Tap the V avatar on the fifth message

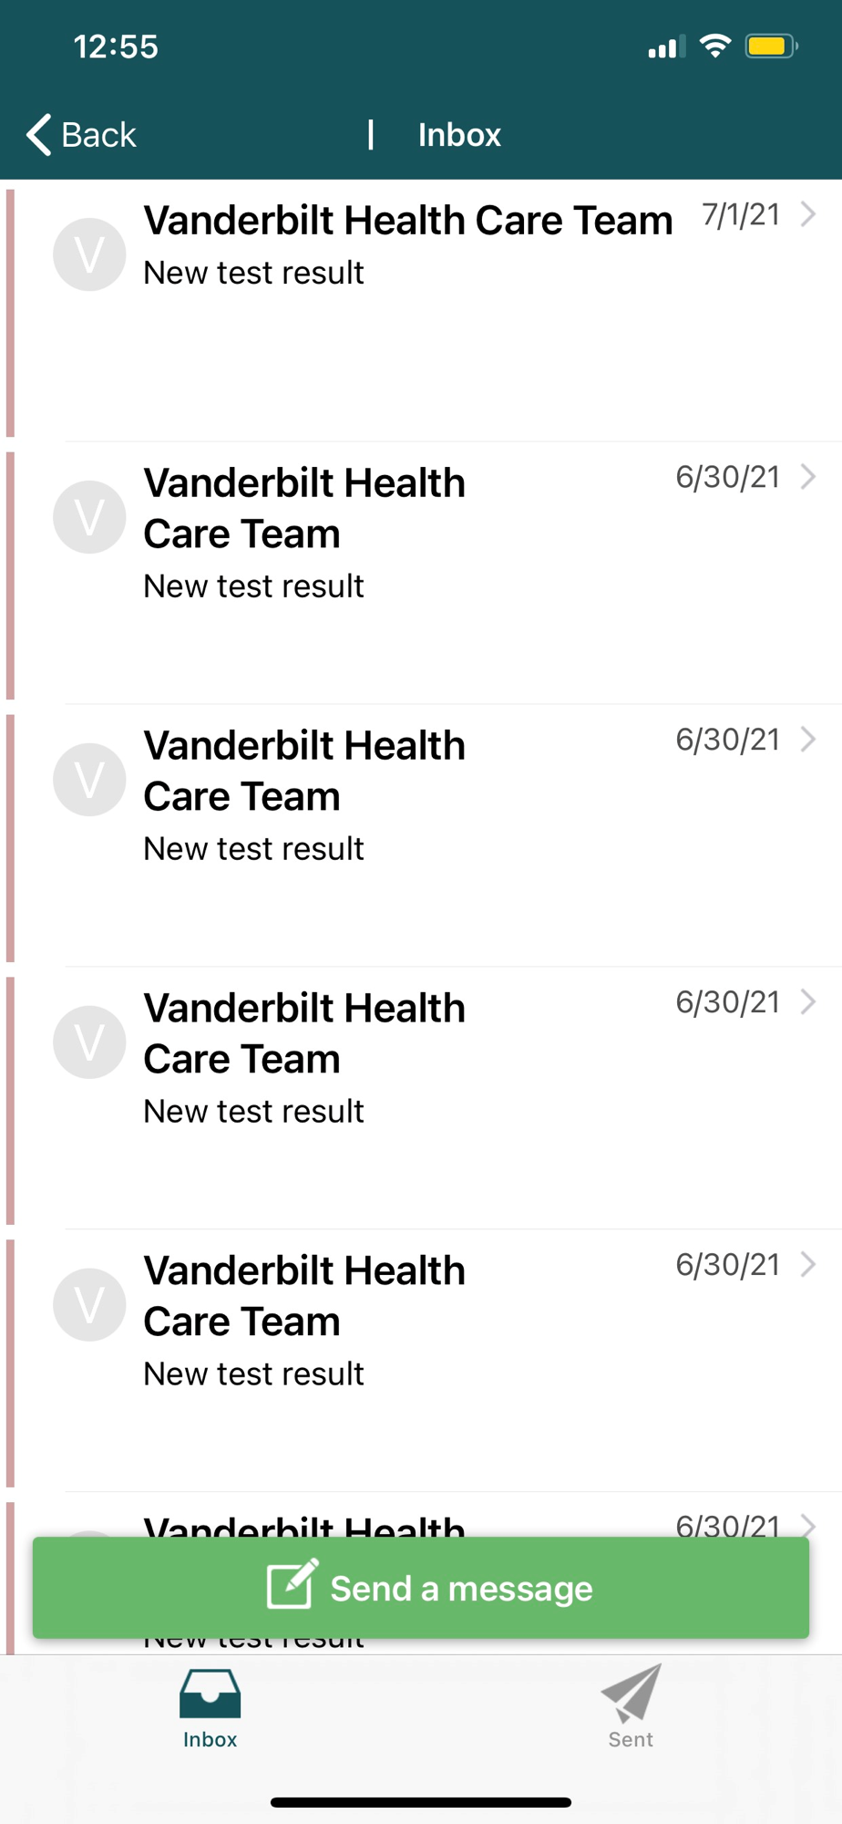(x=89, y=1305)
